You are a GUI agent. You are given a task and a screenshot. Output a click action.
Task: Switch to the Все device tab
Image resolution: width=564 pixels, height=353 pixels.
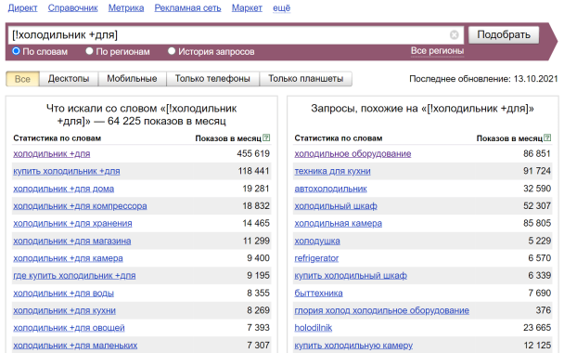pos(22,79)
